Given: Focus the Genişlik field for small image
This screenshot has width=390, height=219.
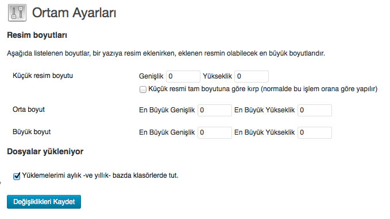Looking at the screenshot, I should click(183, 76).
